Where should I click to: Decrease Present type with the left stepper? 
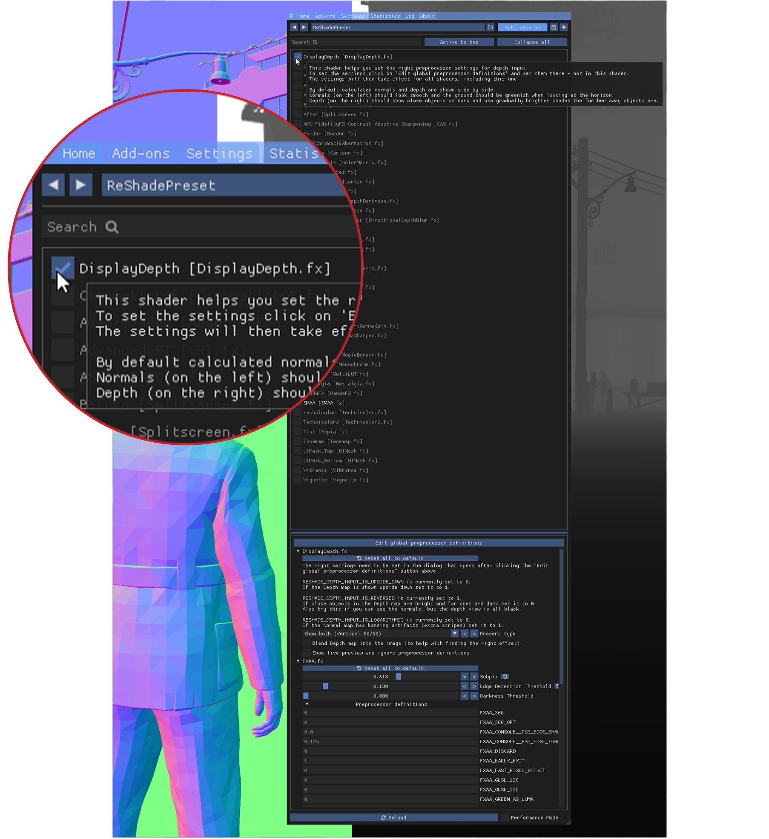click(465, 634)
